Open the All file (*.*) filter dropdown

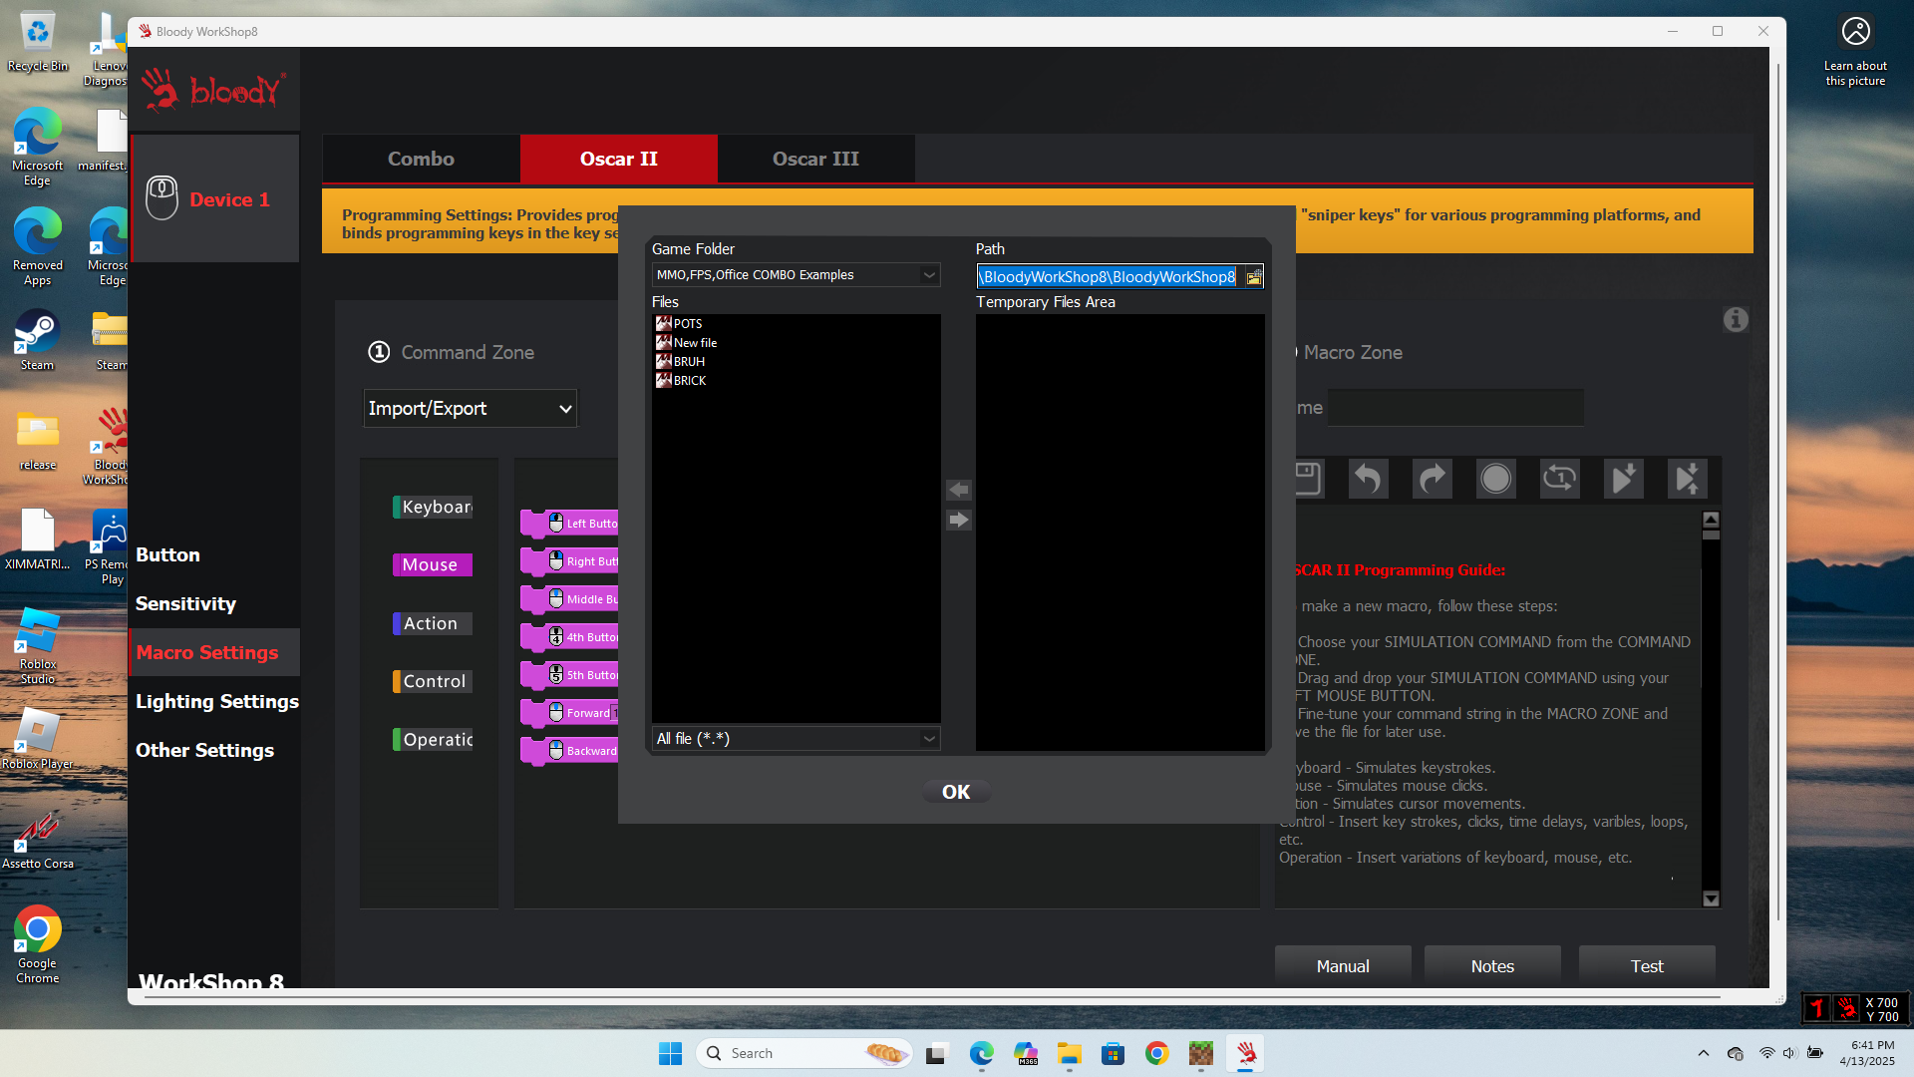tap(928, 739)
